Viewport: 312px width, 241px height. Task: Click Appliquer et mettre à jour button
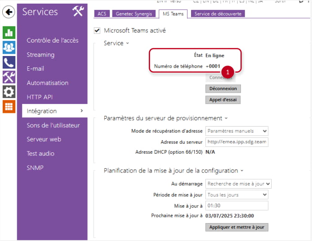click(237, 227)
